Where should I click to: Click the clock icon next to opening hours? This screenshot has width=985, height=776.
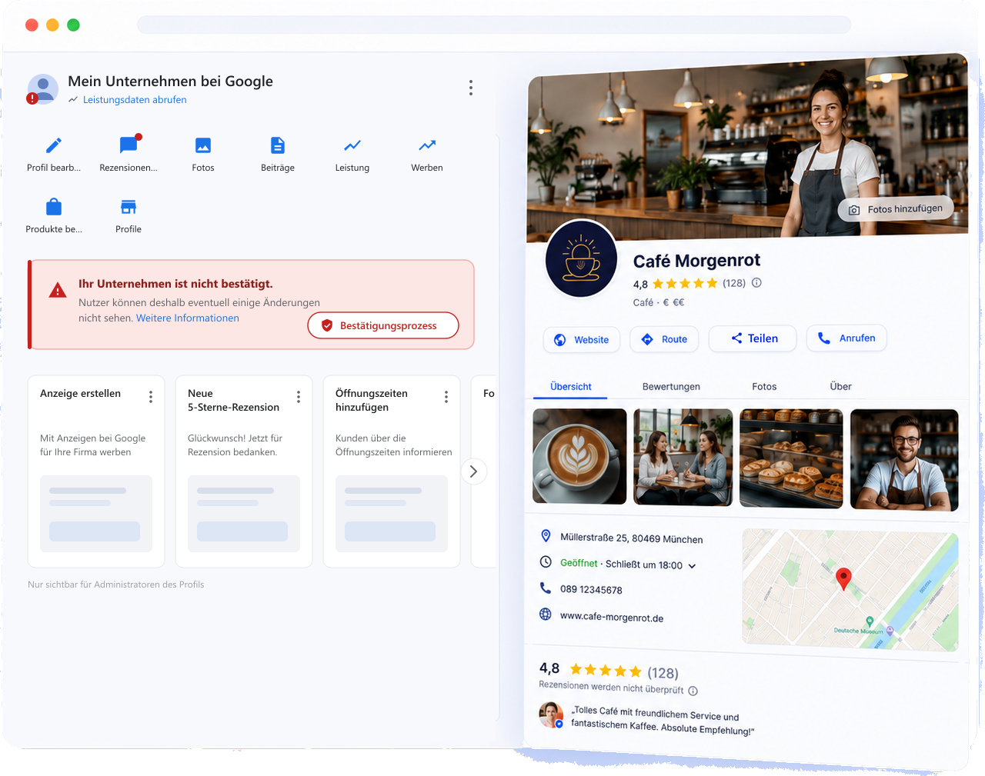pos(546,562)
